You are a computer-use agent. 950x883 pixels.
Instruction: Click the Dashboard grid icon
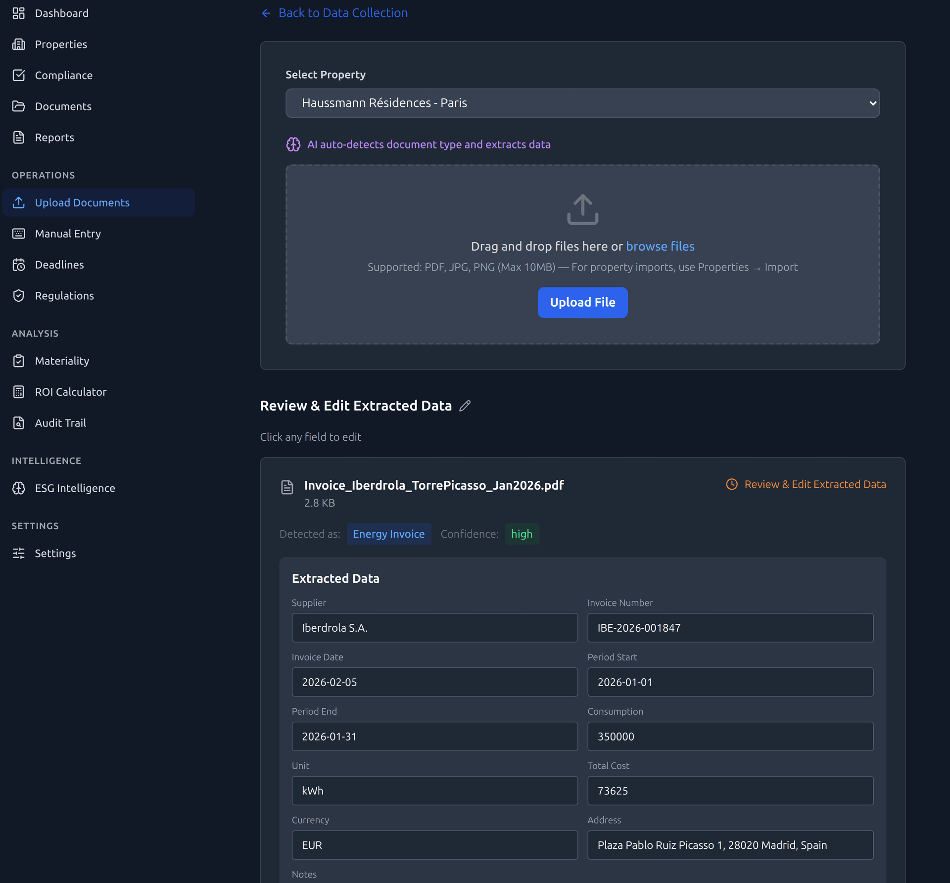(x=18, y=13)
